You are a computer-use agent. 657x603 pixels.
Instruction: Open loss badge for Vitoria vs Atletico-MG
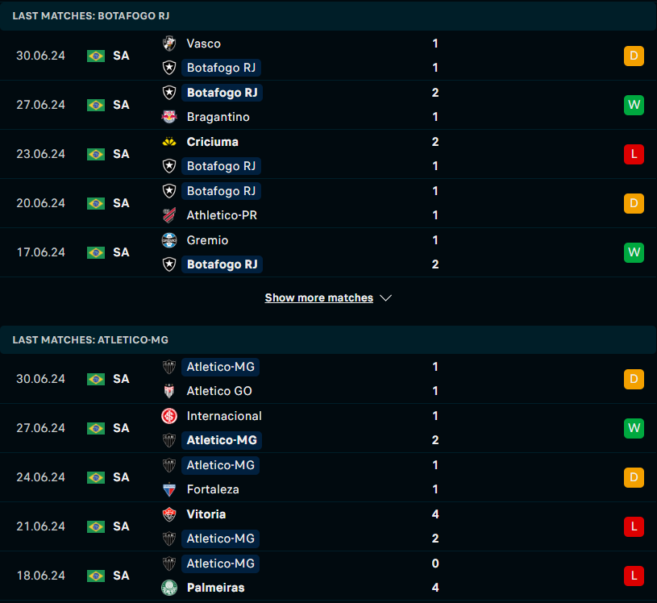[634, 526]
